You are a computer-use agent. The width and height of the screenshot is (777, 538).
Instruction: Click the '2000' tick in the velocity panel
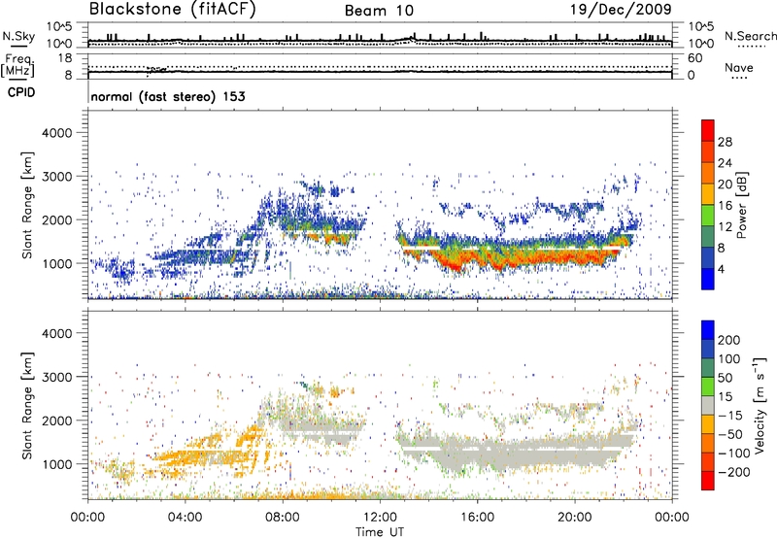pyautogui.click(x=56, y=420)
